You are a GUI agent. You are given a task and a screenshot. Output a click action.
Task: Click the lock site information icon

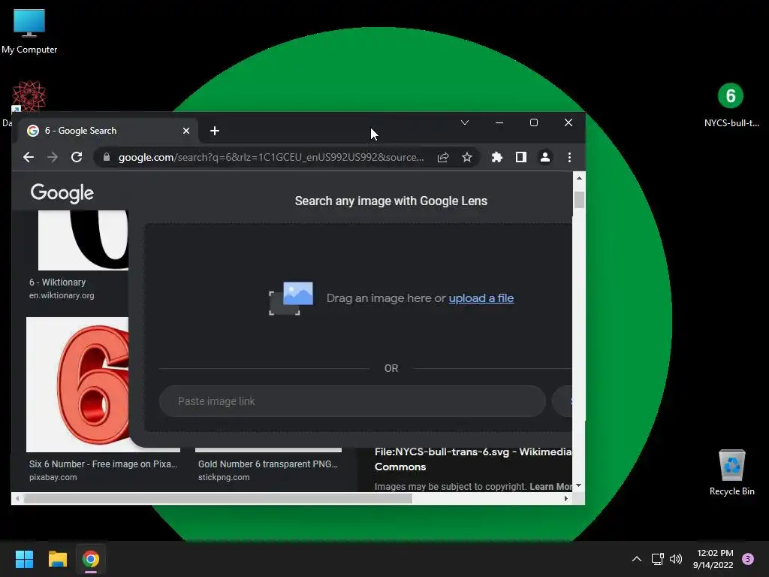(107, 157)
